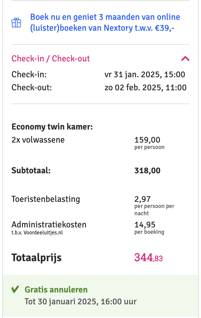
Task: Click the green checkmark next to Gratis annuleren
Action: coord(15,289)
